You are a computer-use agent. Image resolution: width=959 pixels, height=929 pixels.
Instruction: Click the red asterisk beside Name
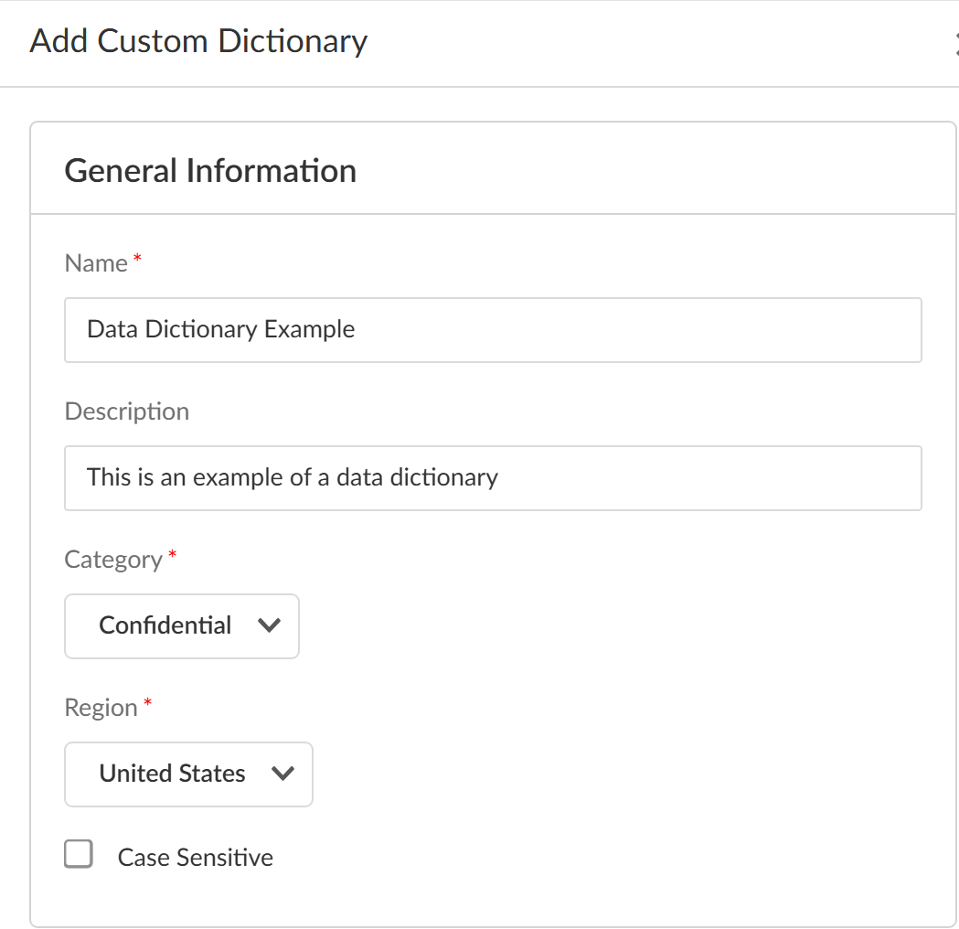(137, 261)
